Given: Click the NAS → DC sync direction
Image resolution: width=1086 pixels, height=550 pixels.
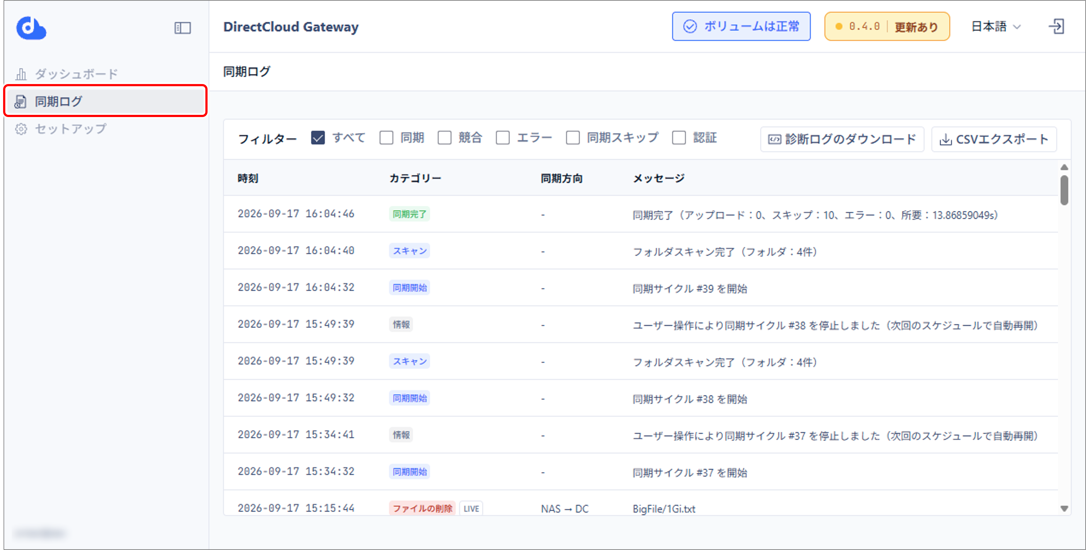Looking at the screenshot, I should (x=564, y=509).
